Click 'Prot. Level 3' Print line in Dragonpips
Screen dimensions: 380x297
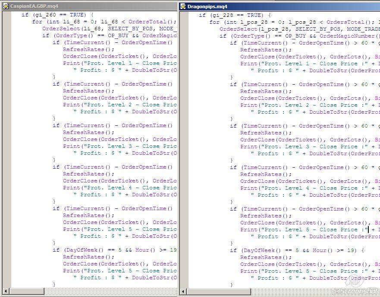click(310, 147)
